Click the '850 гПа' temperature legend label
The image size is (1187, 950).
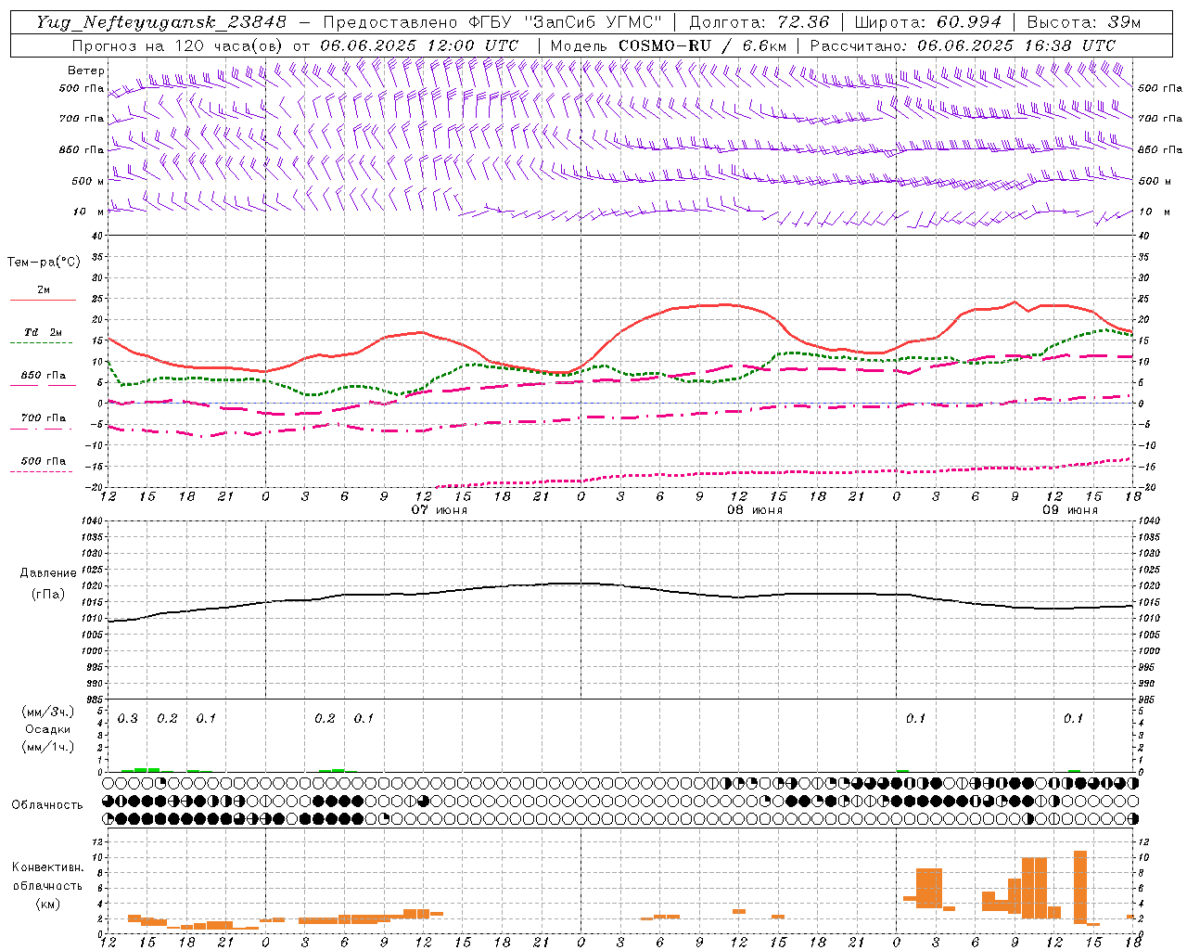coord(44,376)
